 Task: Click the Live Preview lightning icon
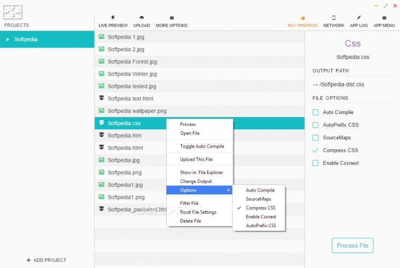point(113,17)
